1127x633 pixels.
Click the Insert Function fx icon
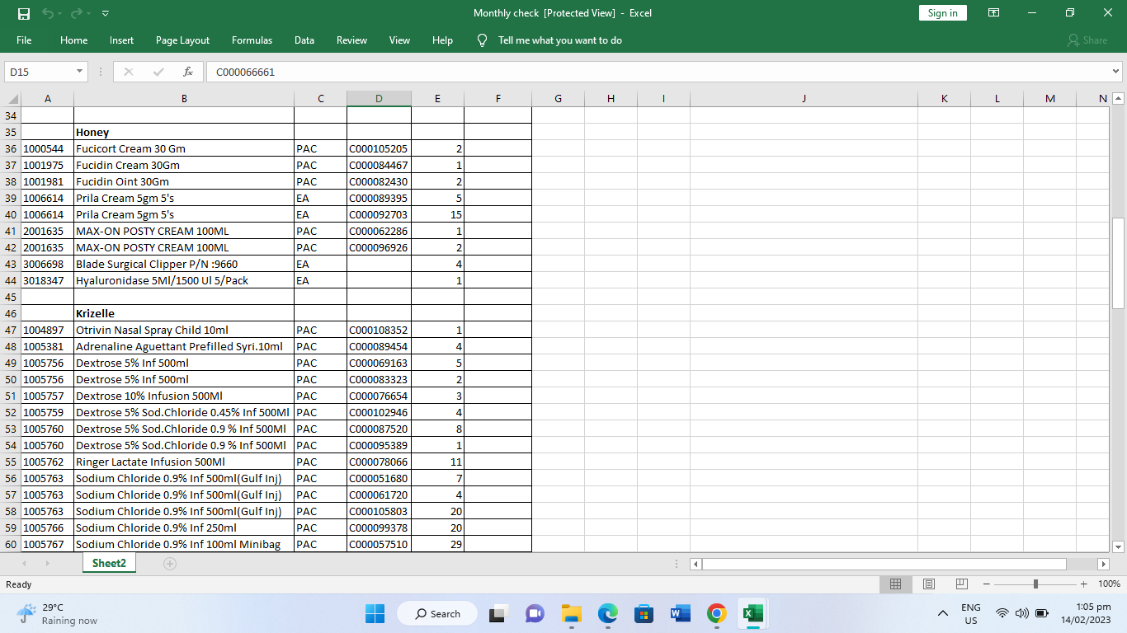tap(188, 72)
